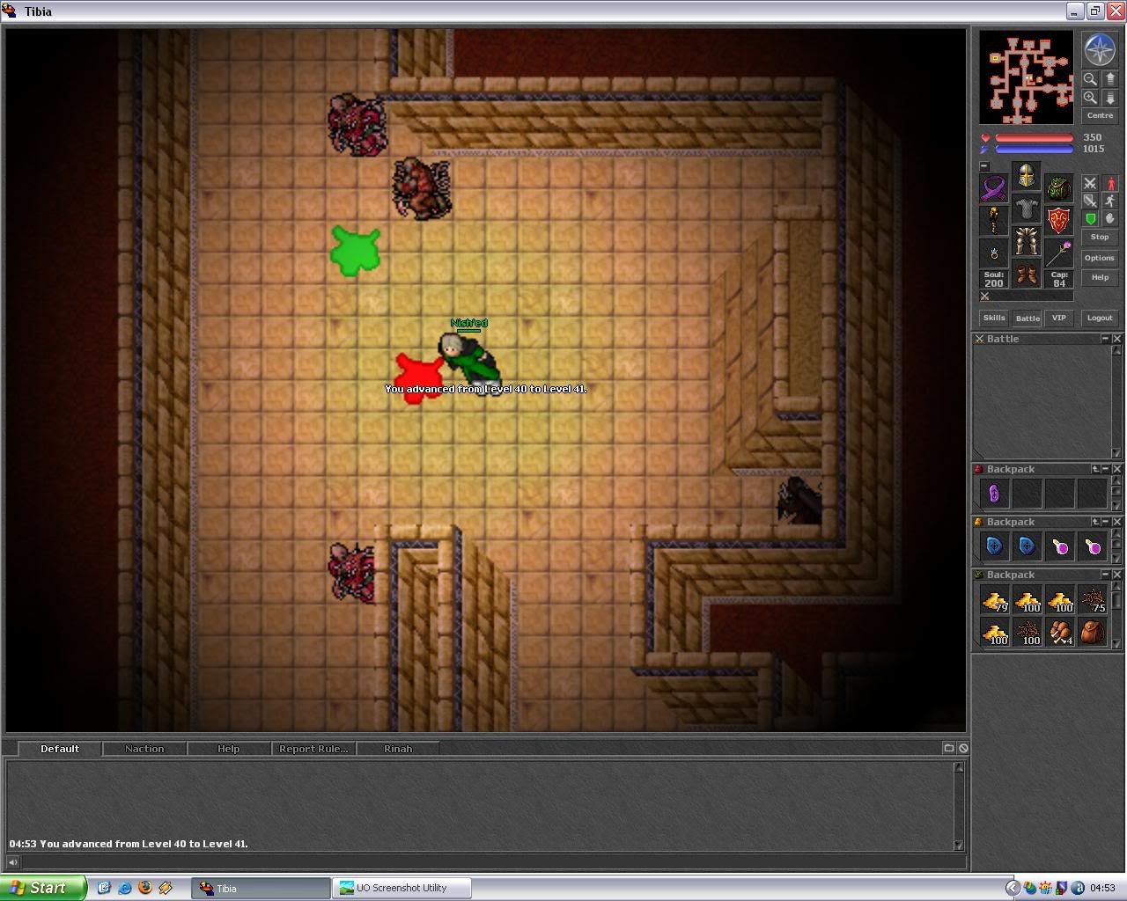
Task: Switch to the Rinah chat tab
Action: pos(398,749)
